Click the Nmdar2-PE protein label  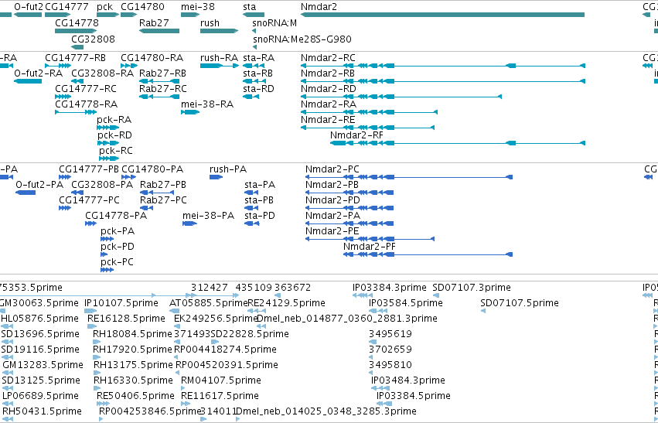[x=332, y=230]
